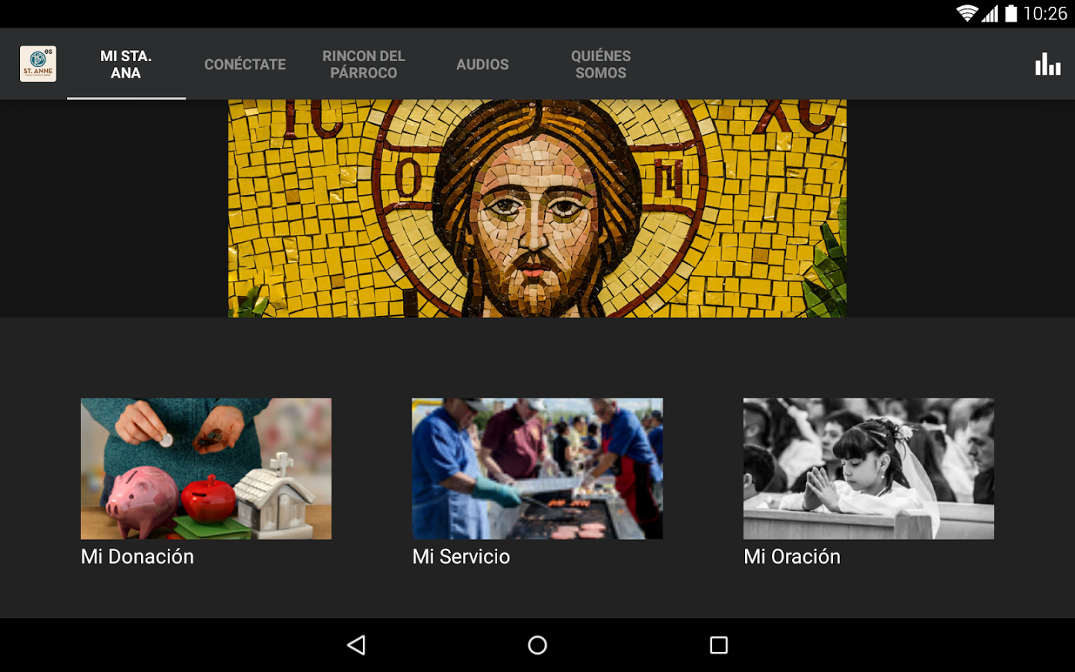The image size is (1075, 672).
Task: Tap the Wi-Fi status icon
Action: (x=967, y=13)
